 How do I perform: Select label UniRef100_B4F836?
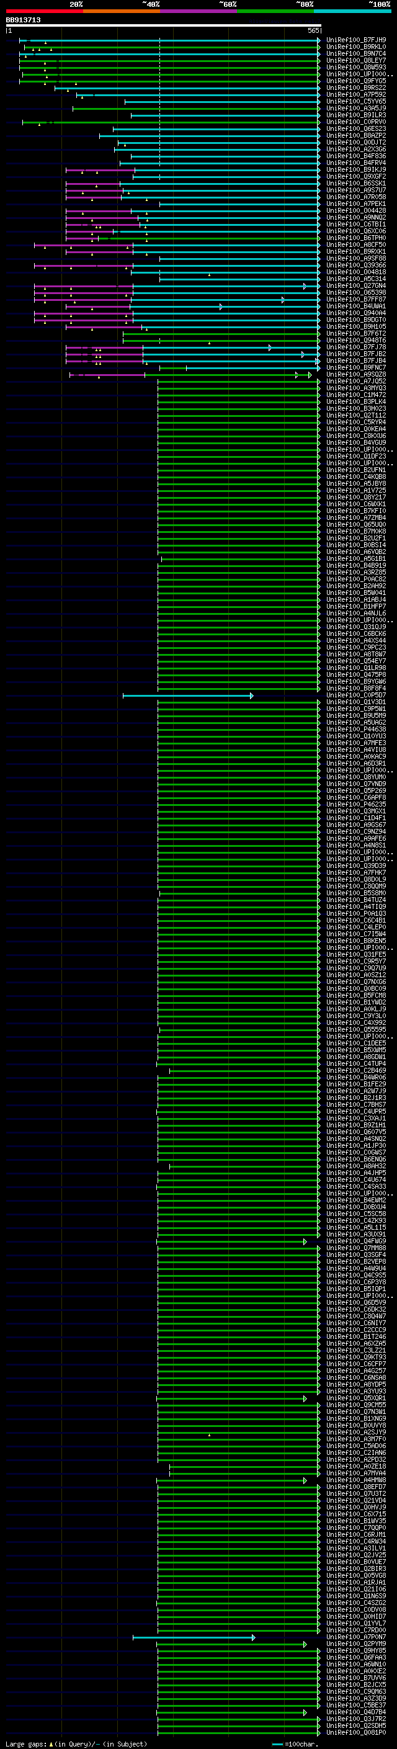coord(356,156)
